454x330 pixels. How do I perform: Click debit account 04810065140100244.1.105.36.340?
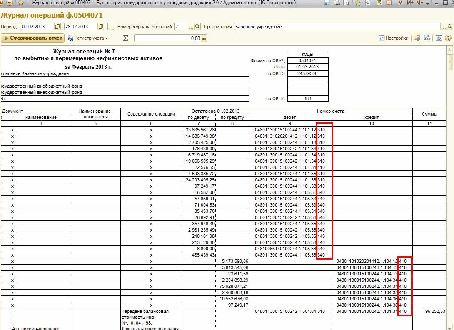point(290,249)
